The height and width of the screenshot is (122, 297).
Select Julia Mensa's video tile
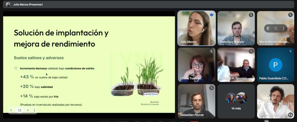[196, 28]
